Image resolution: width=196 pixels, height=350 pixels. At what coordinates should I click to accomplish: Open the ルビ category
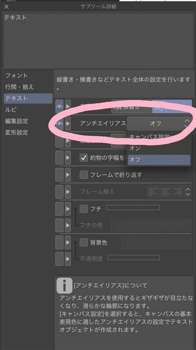(x=11, y=110)
